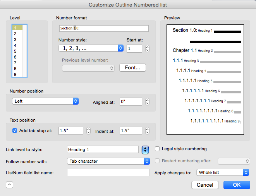Click Heading 7 preview line
Screen dimensions: 256x196
(213, 101)
